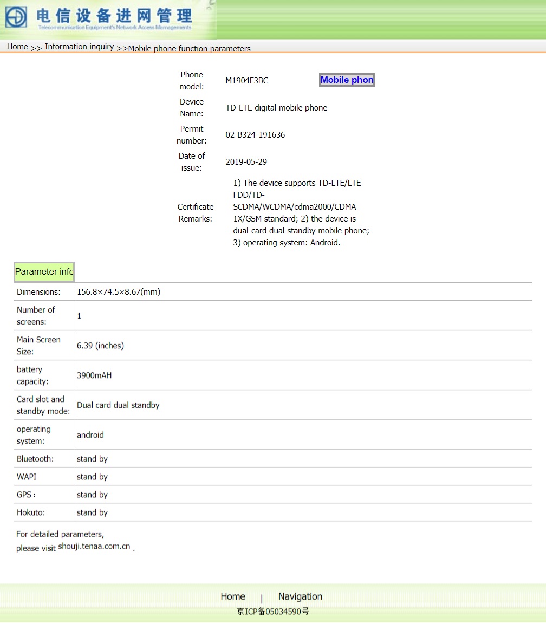Open Navigation in the footer

[x=300, y=596]
